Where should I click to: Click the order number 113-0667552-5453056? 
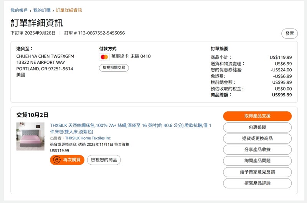101,33
